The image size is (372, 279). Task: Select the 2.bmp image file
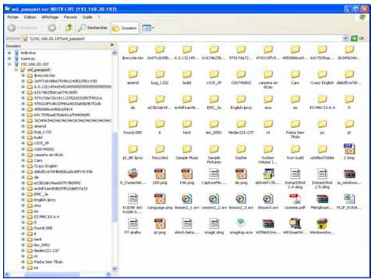point(349,151)
